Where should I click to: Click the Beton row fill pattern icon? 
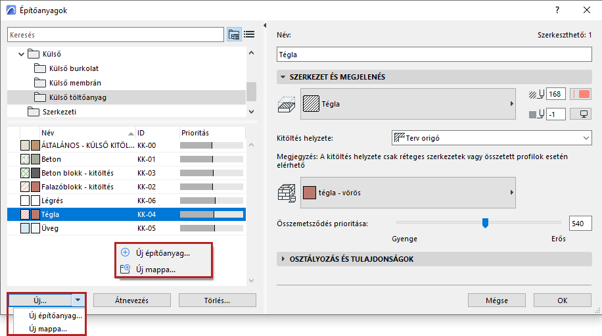pos(25,159)
